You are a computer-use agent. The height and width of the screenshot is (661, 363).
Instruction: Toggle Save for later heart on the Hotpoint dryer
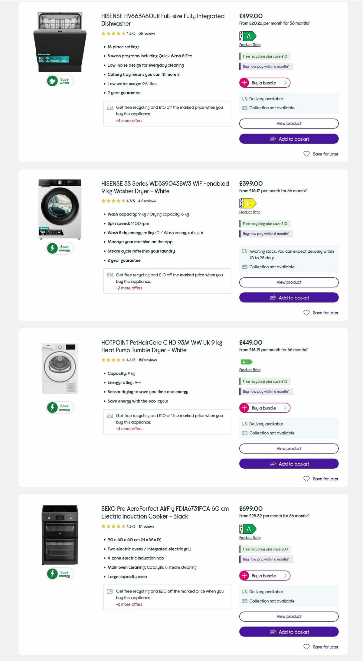(x=306, y=479)
